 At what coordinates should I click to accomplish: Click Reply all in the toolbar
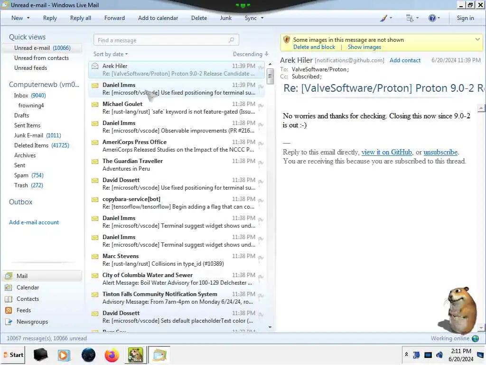tap(81, 18)
